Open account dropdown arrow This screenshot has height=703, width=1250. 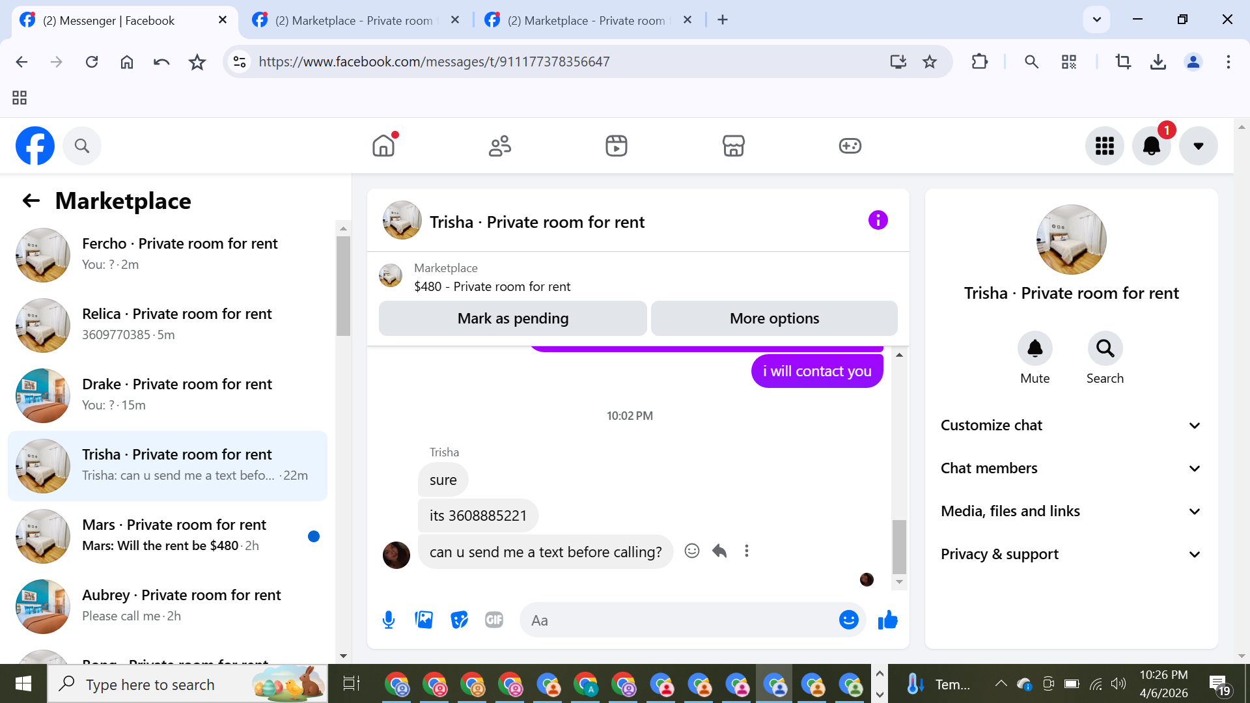(1199, 146)
